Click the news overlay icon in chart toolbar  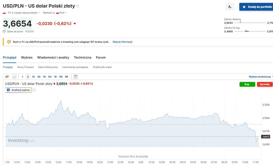(x=76, y=77)
